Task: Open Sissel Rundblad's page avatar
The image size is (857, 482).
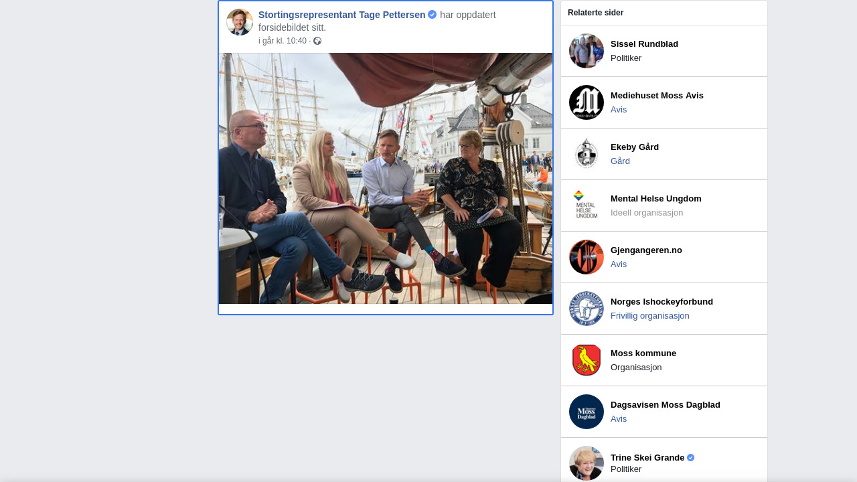Action: pos(587,51)
